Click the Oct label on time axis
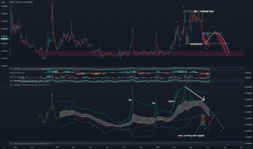The image size is (253, 149). 32,147
